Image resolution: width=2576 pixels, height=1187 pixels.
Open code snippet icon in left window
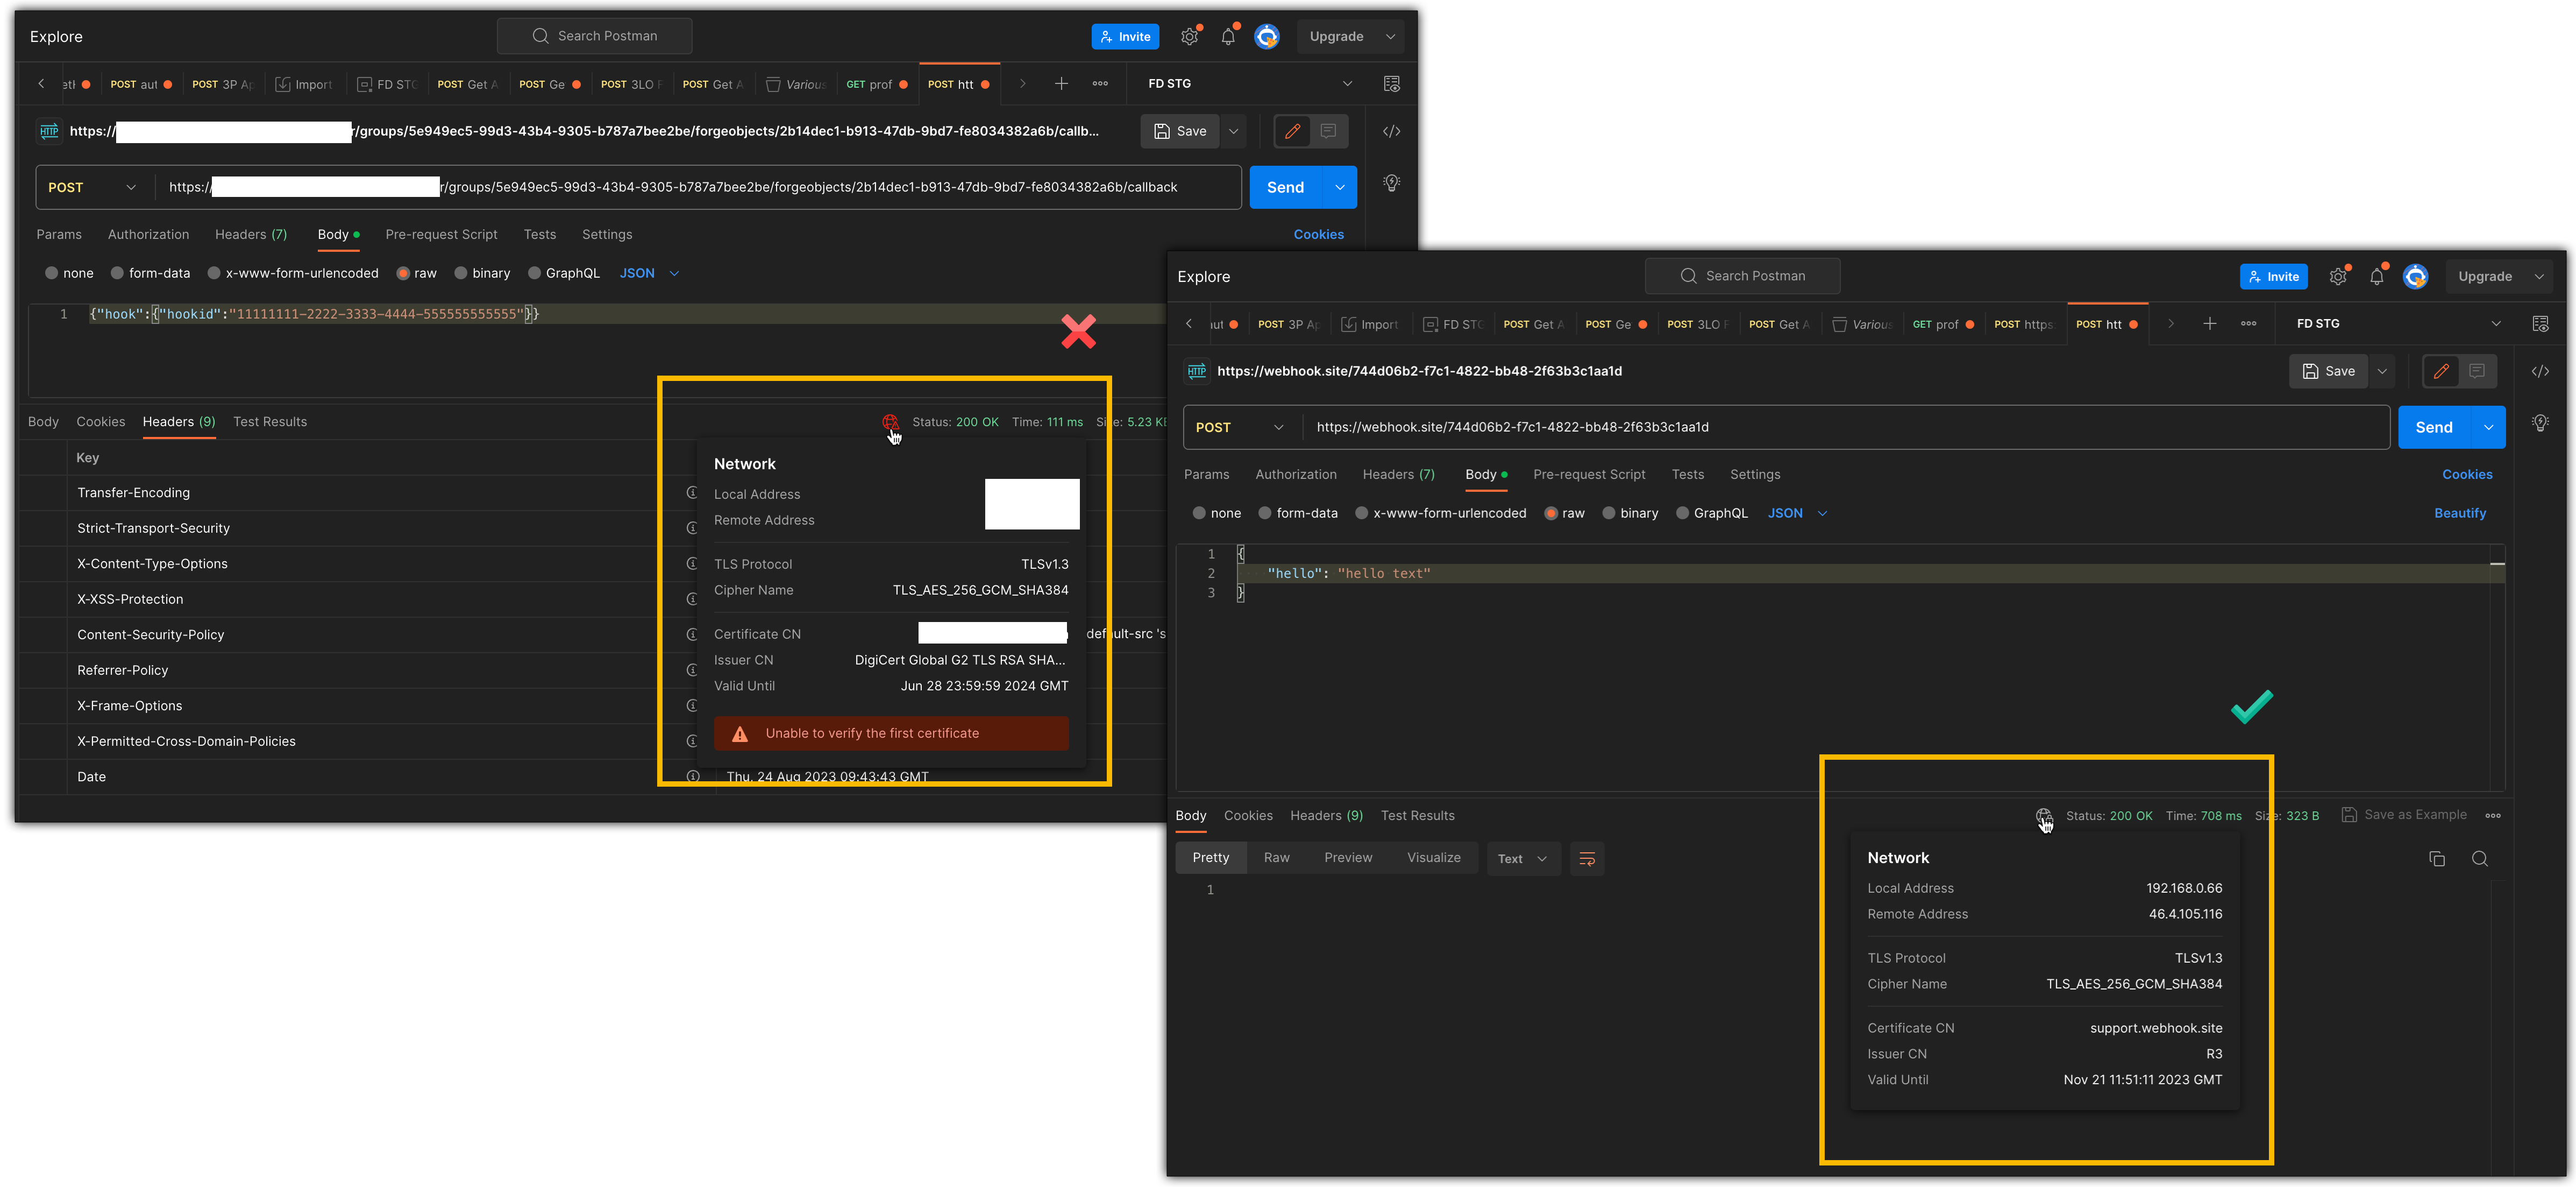(x=1391, y=131)
